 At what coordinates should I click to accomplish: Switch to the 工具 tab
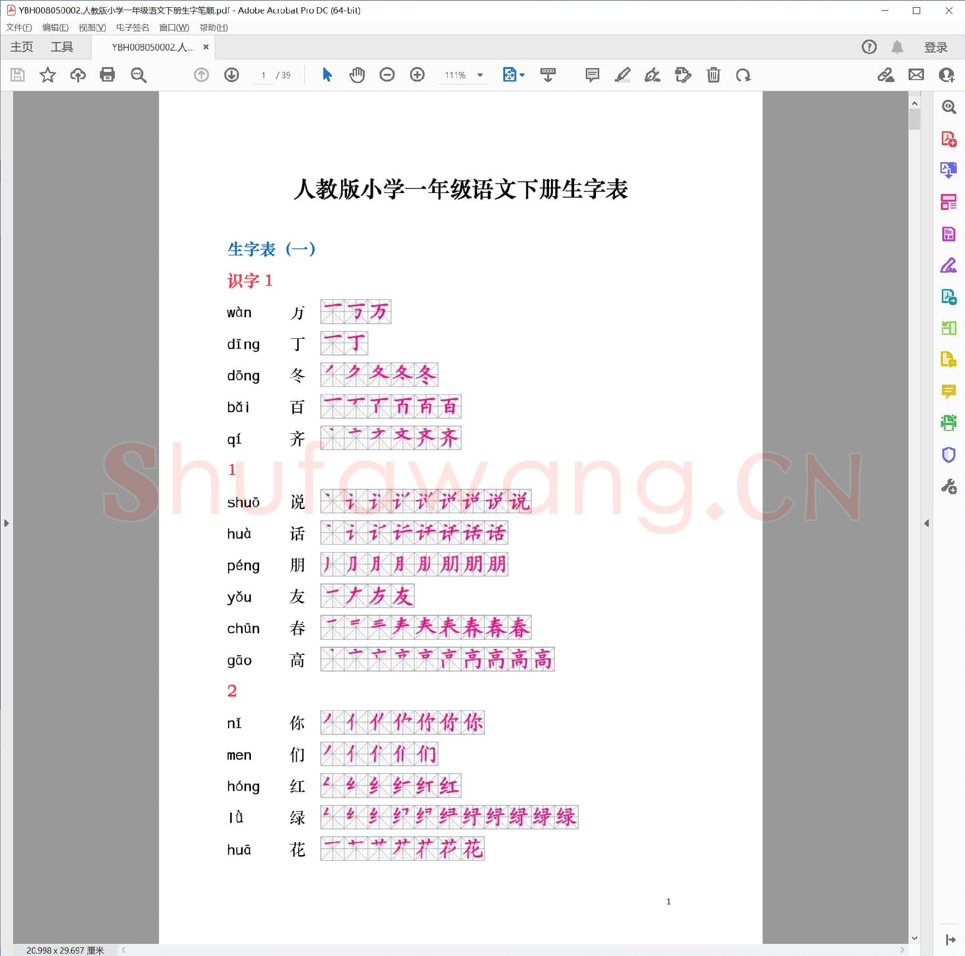pyautogui.click(x=62, y=46)
